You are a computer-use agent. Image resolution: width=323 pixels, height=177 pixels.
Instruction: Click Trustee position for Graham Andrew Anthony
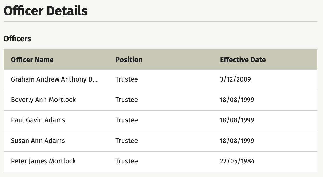tap(126, 79)
